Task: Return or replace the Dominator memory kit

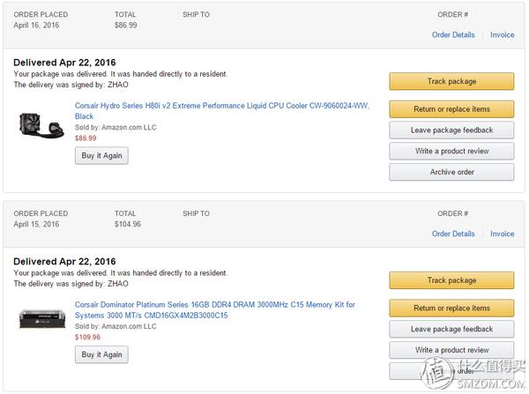Action: 451,309
